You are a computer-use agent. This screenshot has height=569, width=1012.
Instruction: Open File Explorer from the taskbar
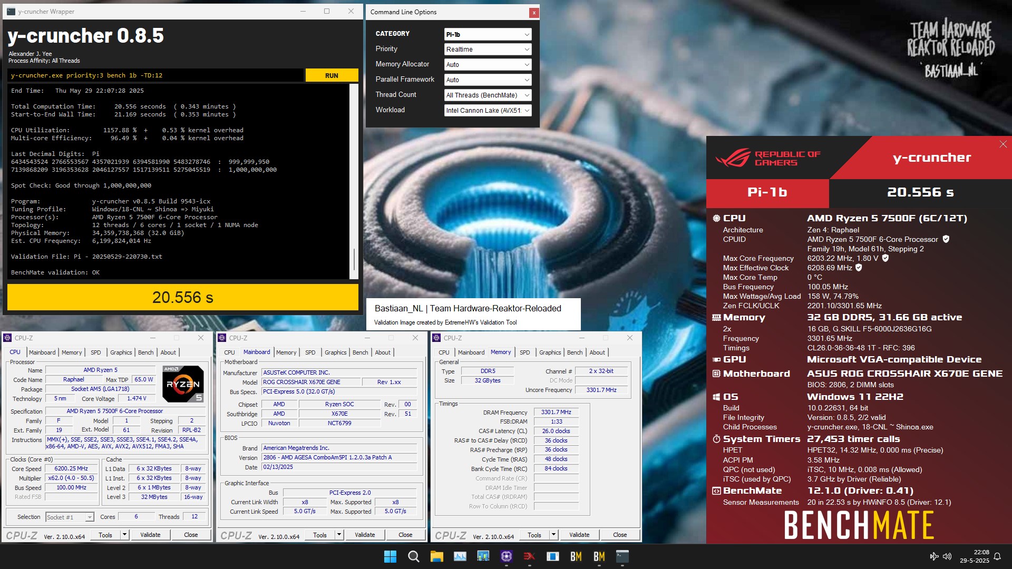click(436, 556)
